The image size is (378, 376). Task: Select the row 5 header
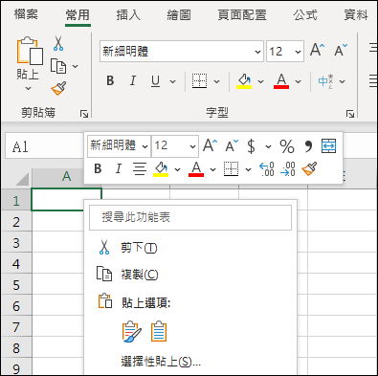(16, 284)
